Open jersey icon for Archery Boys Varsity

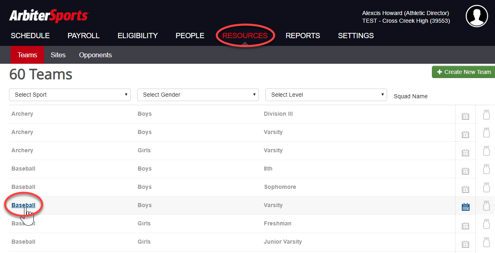(486, 133)
